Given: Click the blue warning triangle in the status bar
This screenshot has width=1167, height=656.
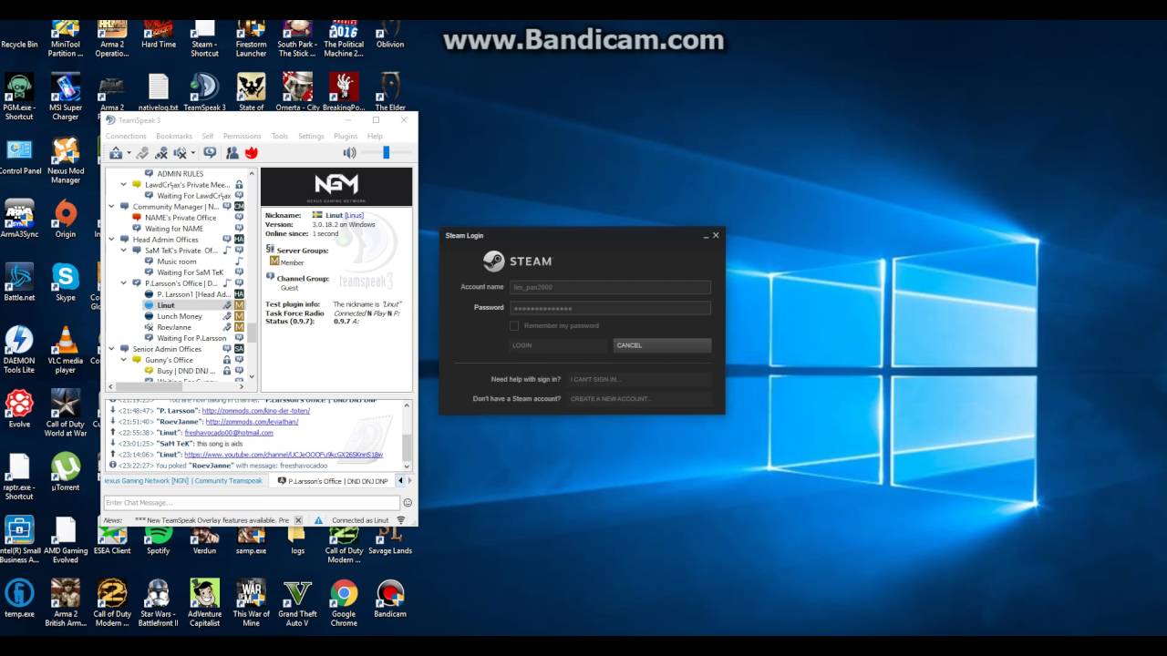Looking at the screenshot, I should 318,520.
